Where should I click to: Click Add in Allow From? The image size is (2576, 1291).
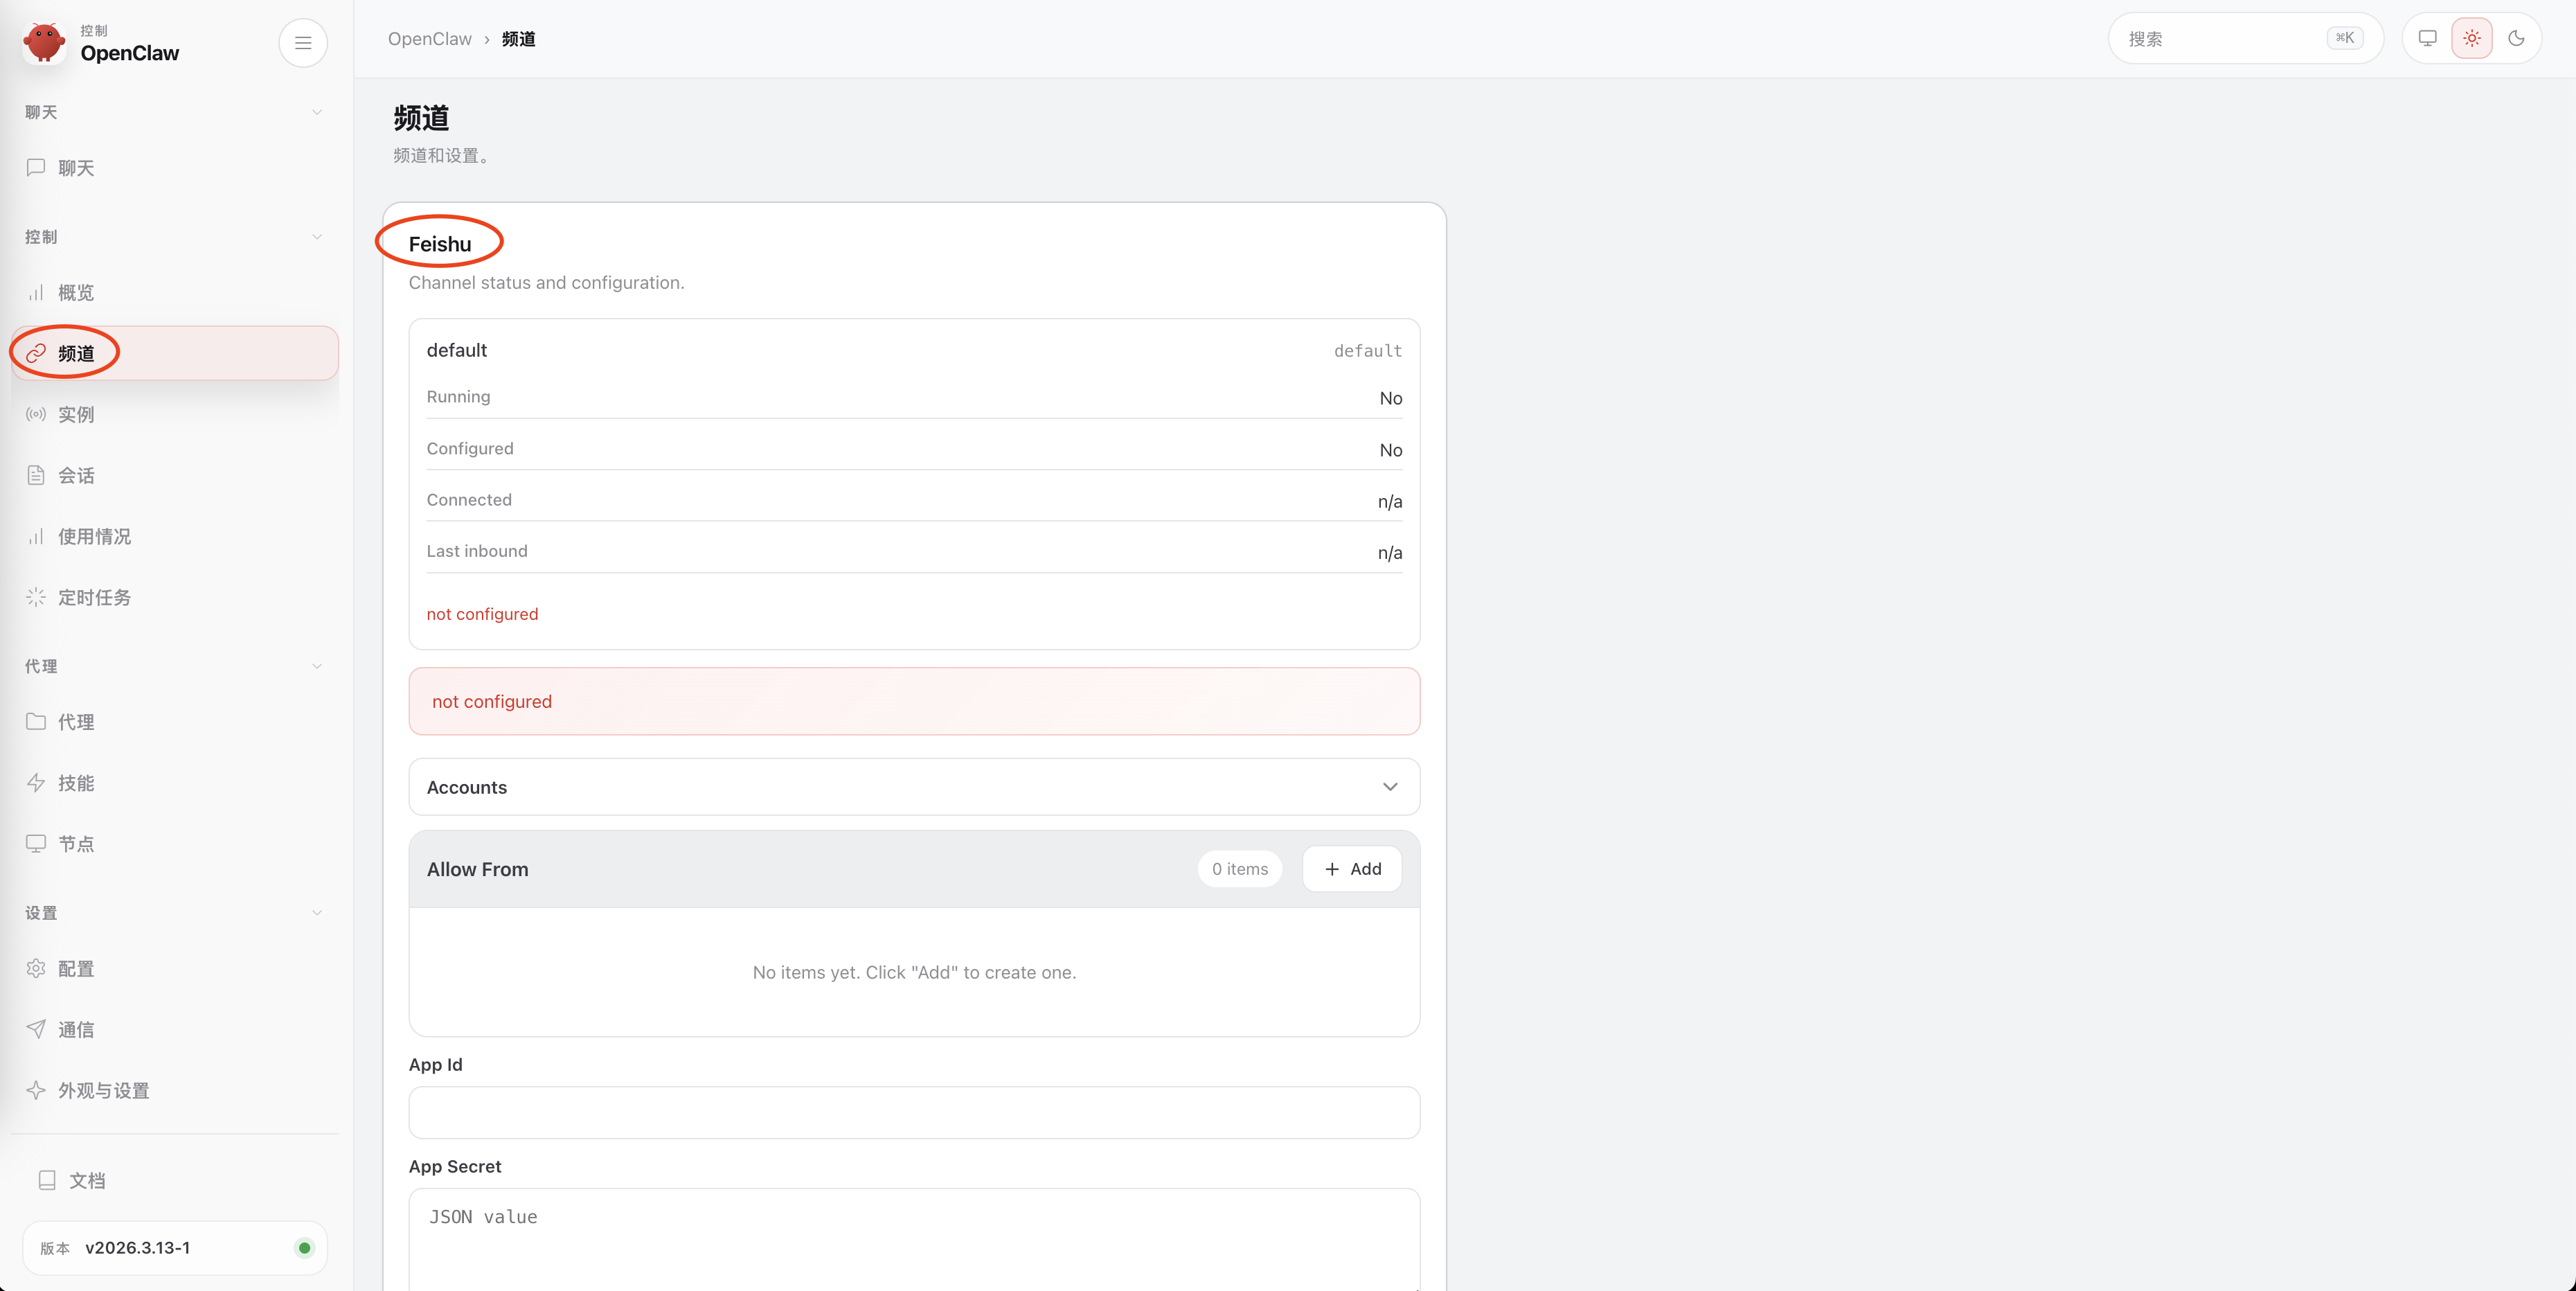[1352, 869]
